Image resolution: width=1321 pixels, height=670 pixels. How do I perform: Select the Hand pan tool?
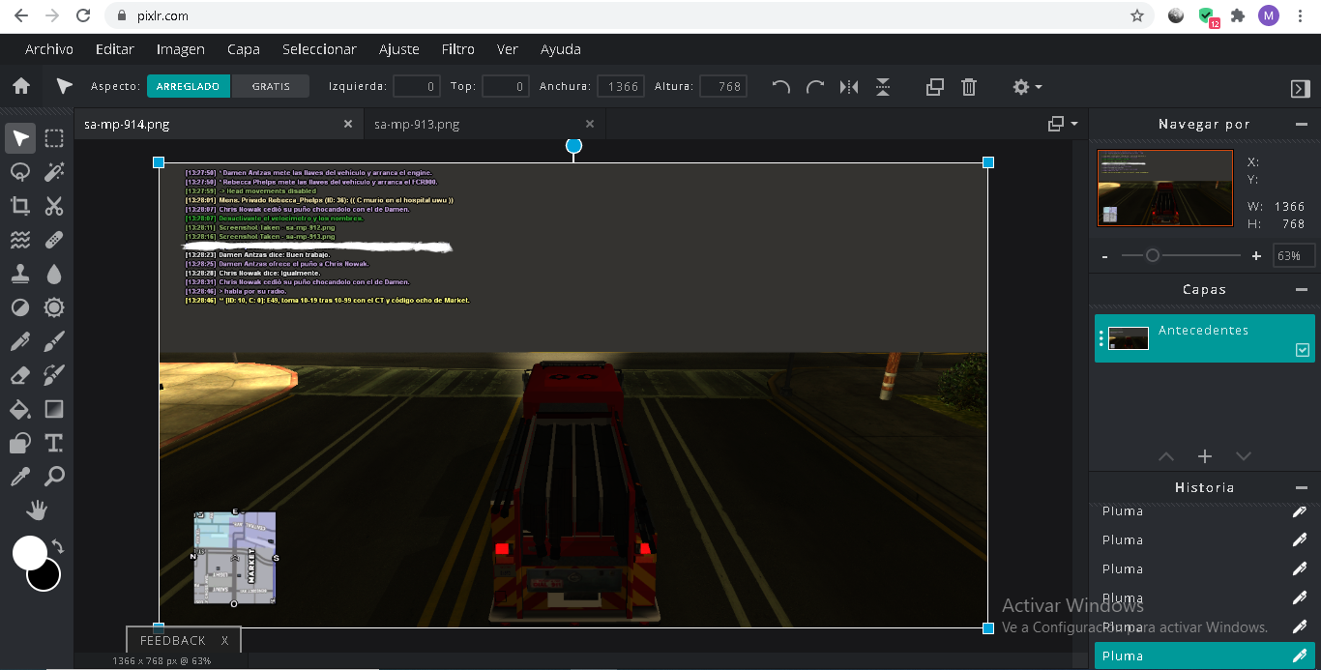37,510
